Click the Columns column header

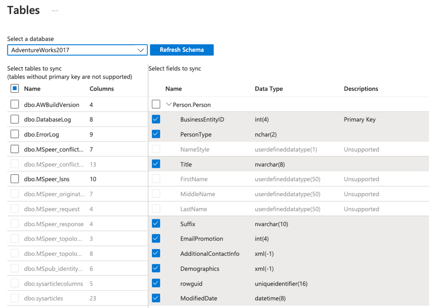102,89
